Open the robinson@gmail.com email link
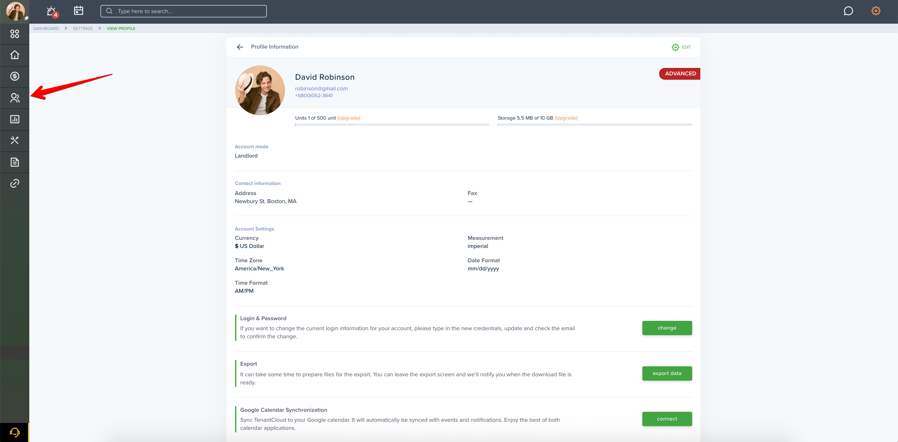This screenshot has width=898, height=442. pos(321,88)
